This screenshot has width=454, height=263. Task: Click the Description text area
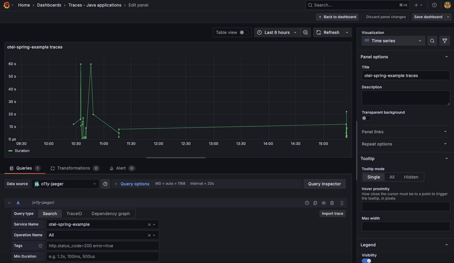click(x=406, y=98)
